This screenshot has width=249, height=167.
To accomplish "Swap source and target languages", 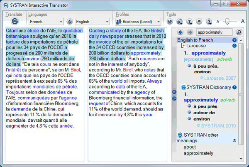I will pos(70,22).
